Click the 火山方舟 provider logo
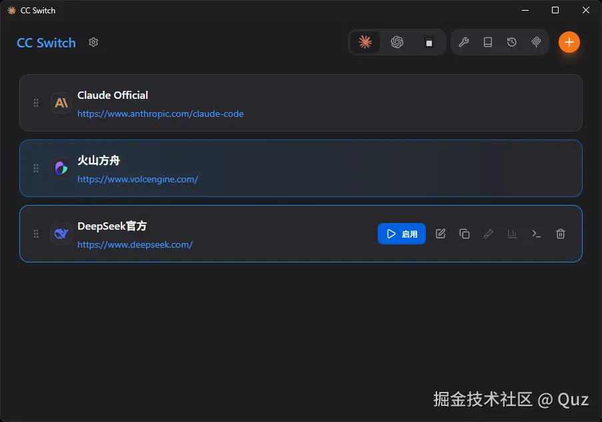The image size is (602, 422). (61, 168)
